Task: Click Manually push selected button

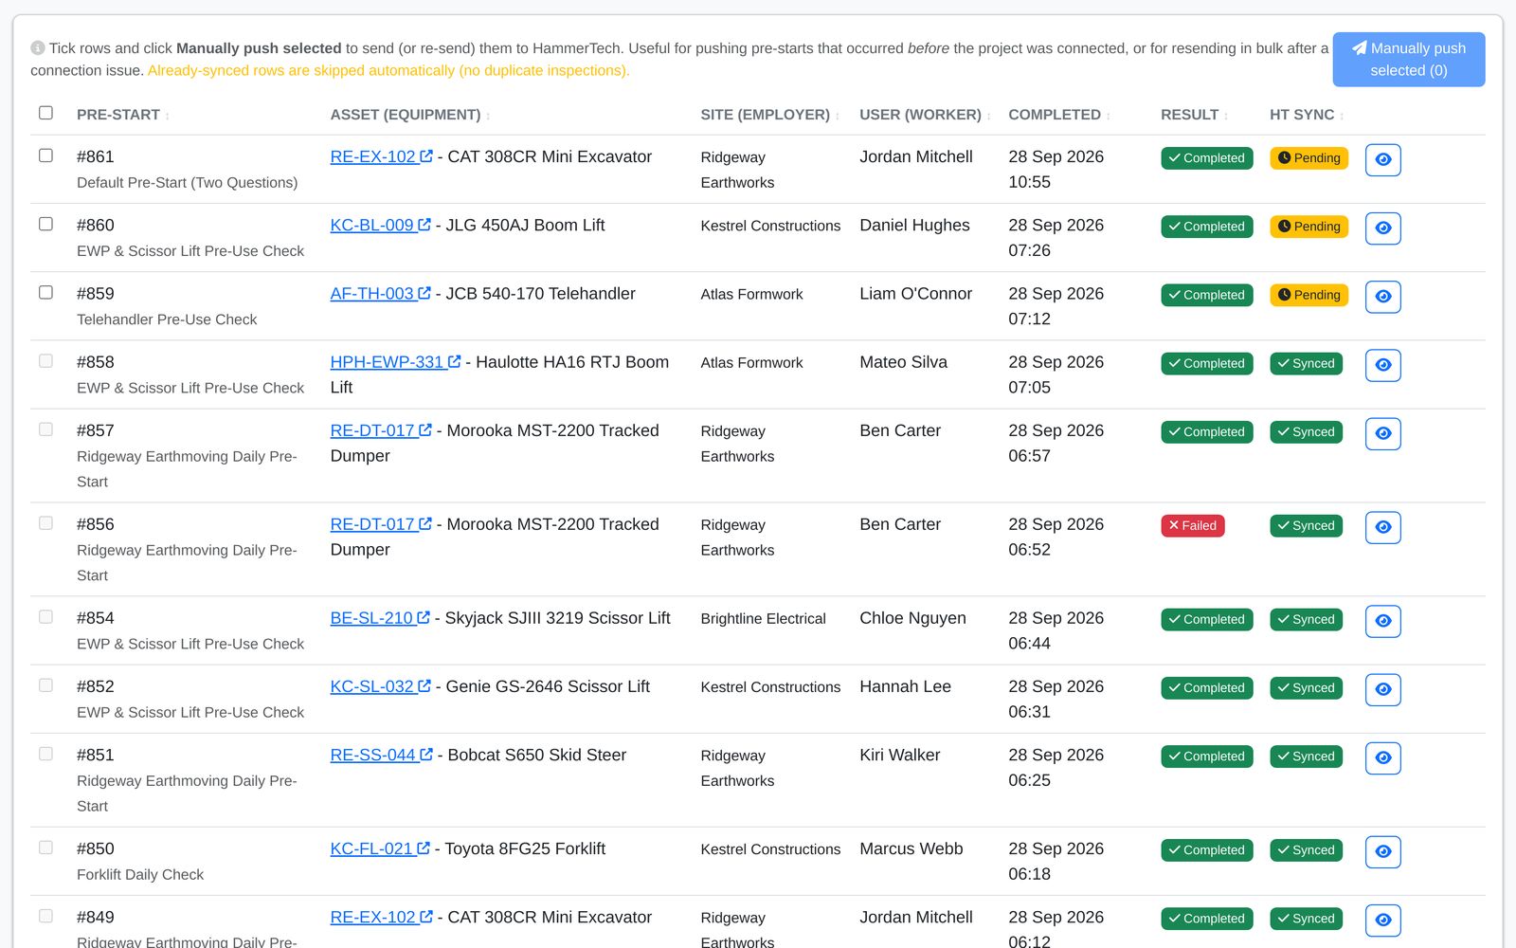Action: tap(1408, 60)
